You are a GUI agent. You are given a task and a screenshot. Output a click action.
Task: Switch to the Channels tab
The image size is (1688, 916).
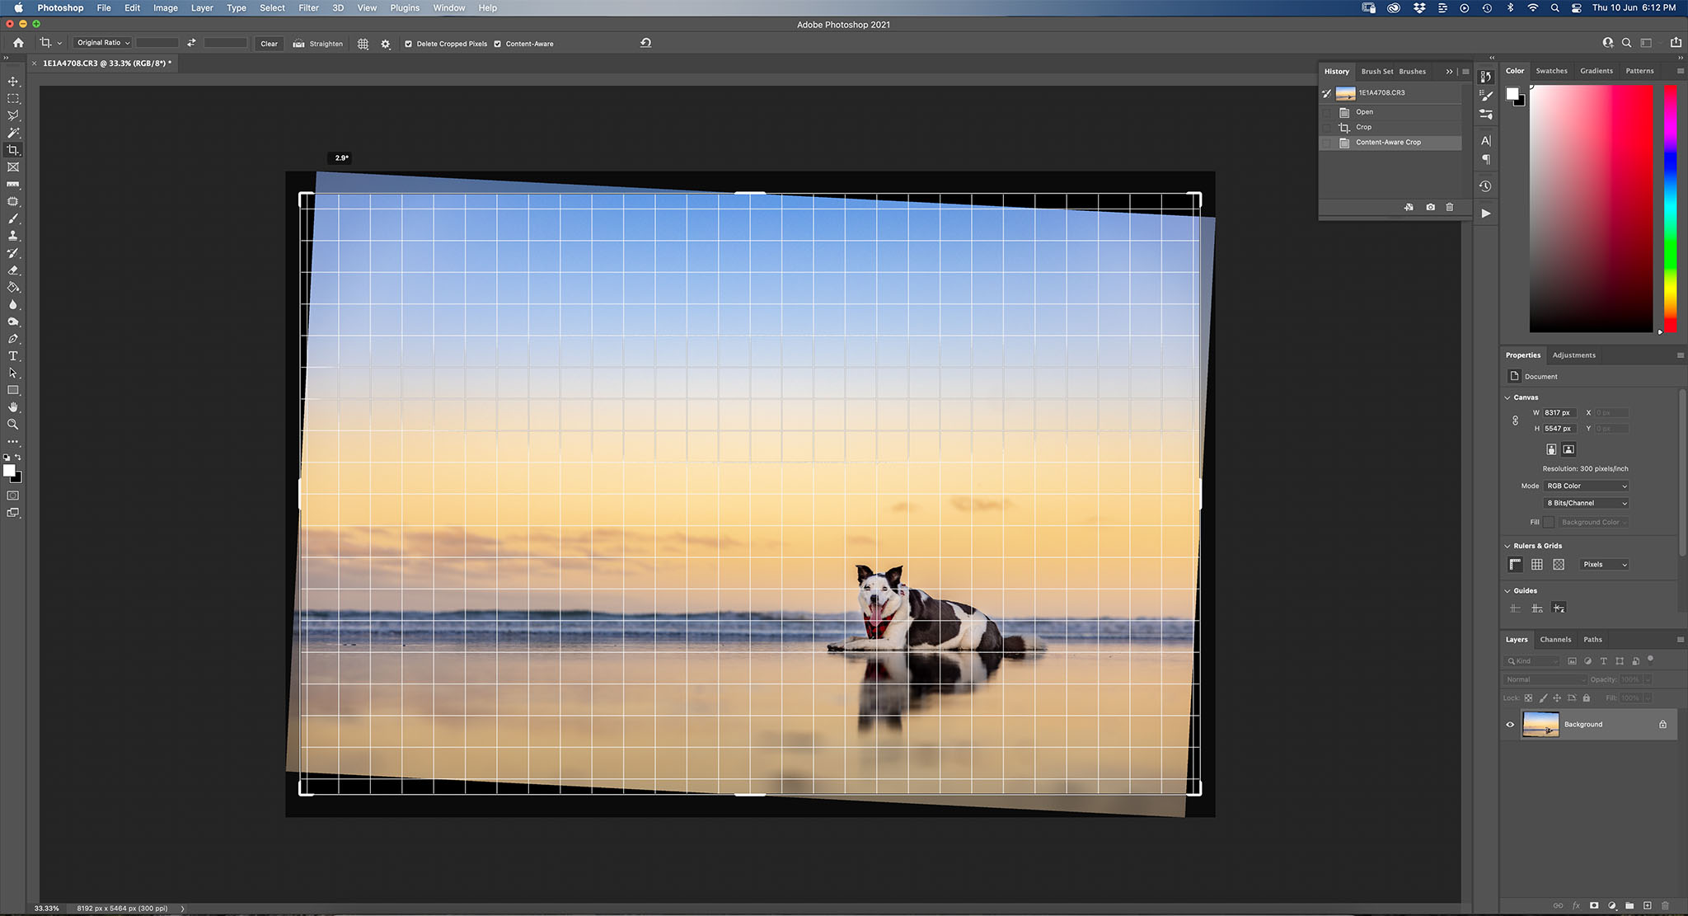(x=1555, y=640)
